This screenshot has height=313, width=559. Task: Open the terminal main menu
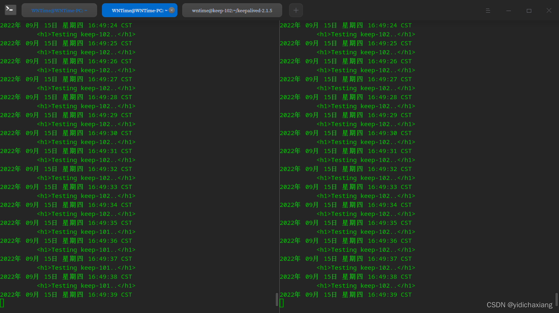tap(488, 11)
